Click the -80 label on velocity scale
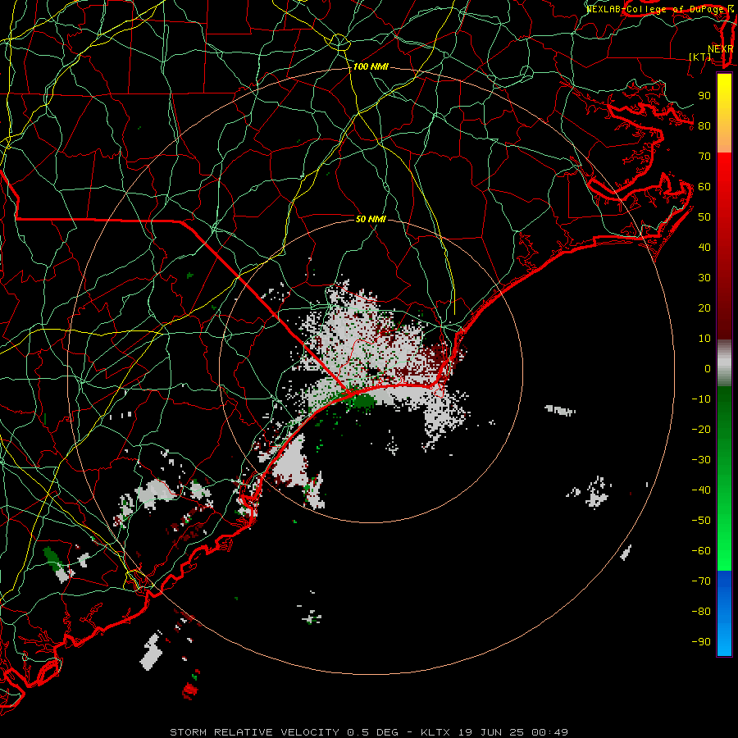The height and width of the screenshot is (738, 738). point(701,612)
